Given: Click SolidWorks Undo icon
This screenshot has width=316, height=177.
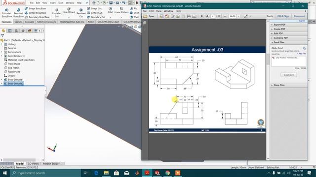Looking at the screenshot, I should 123,3.
